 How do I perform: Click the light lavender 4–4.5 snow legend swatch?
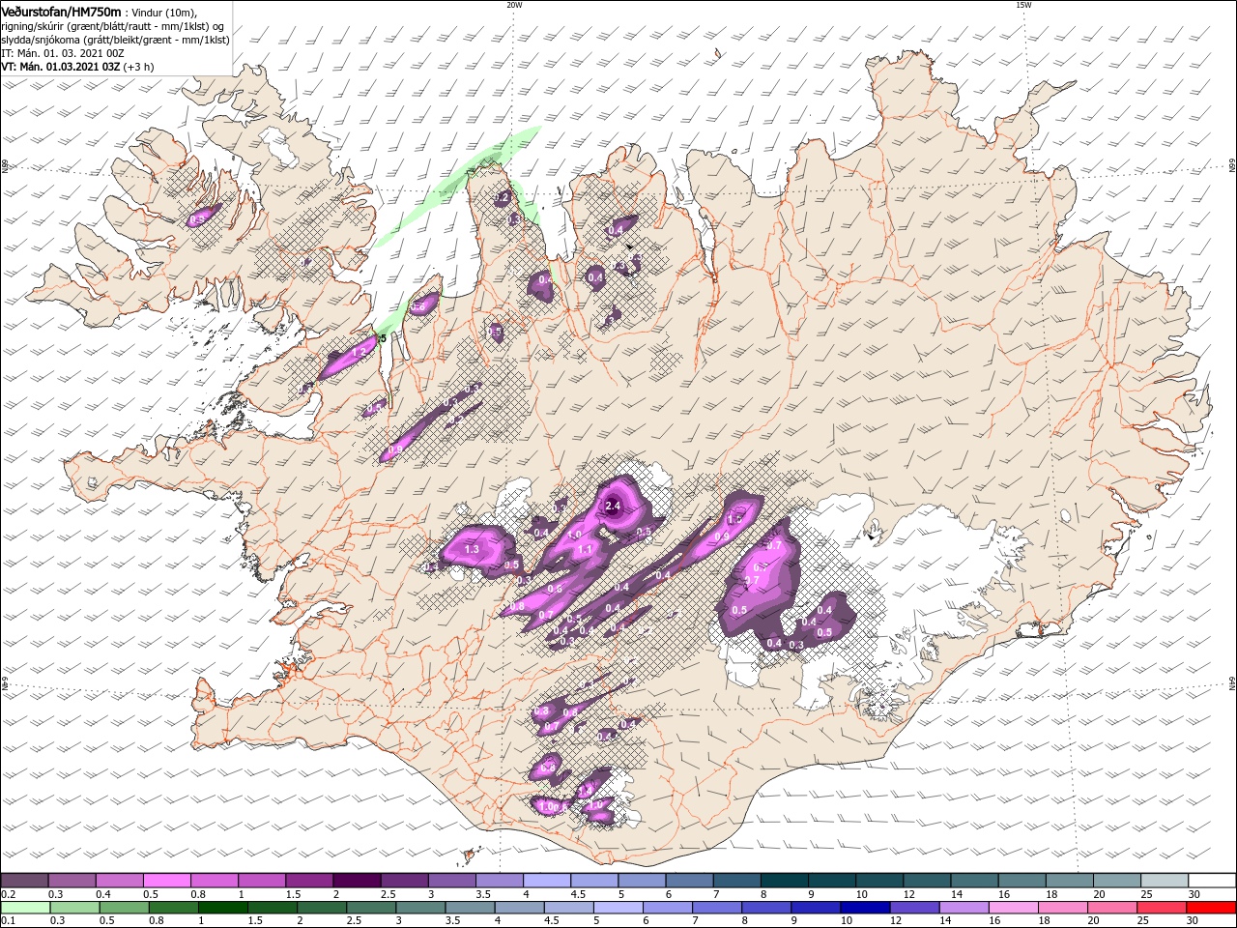(545, 881)
